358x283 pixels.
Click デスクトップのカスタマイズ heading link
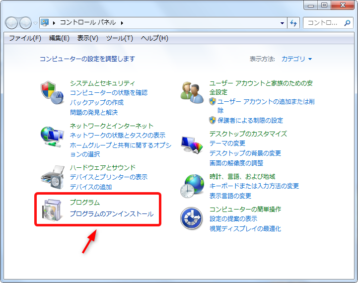pyautogui.click(x=248, y=134)
